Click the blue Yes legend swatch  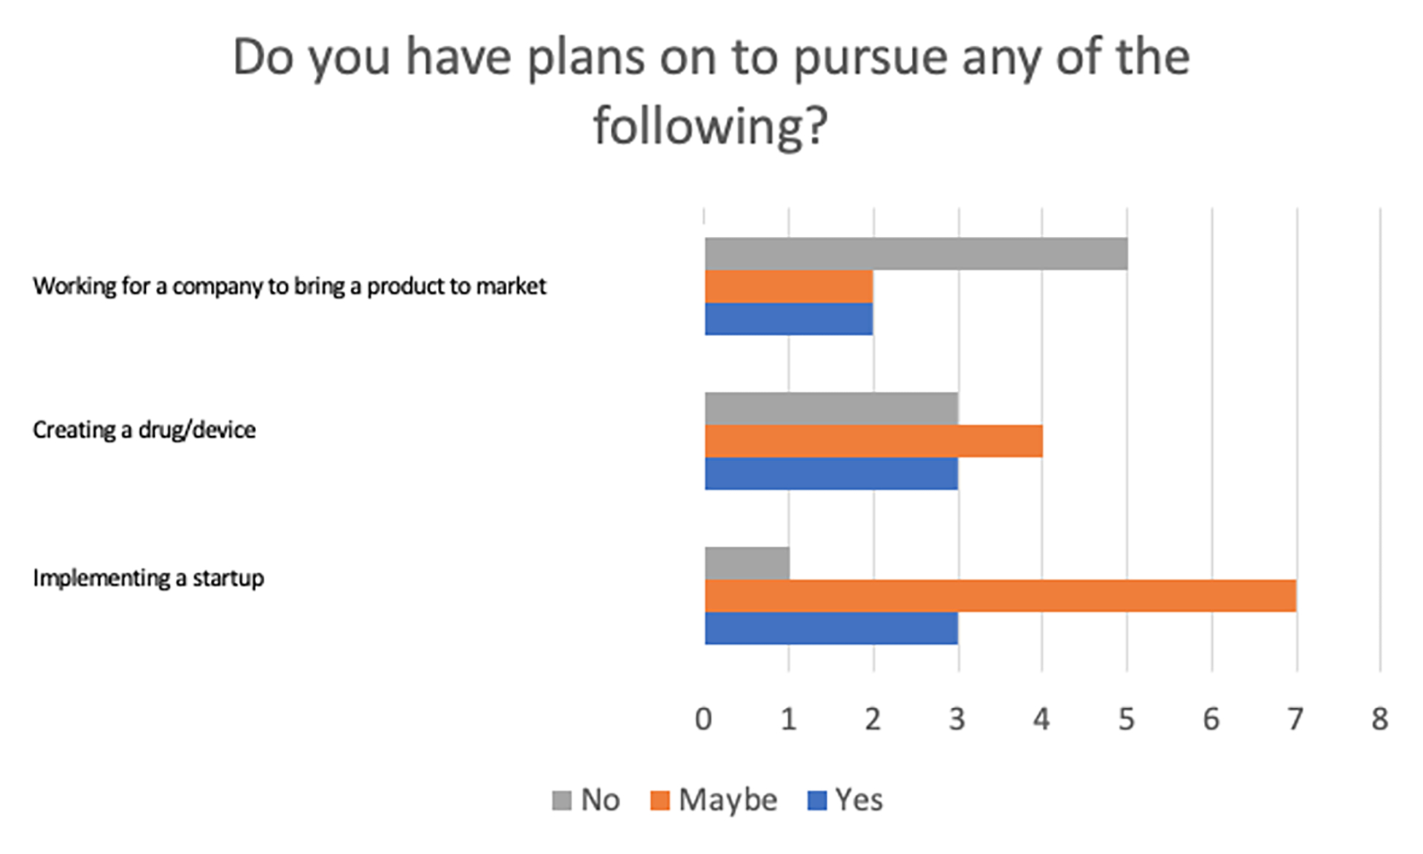(817, 801)
